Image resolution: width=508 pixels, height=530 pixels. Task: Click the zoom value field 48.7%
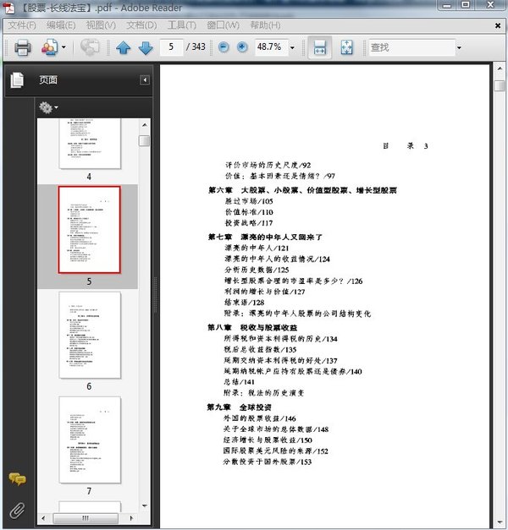click(271, 47)
